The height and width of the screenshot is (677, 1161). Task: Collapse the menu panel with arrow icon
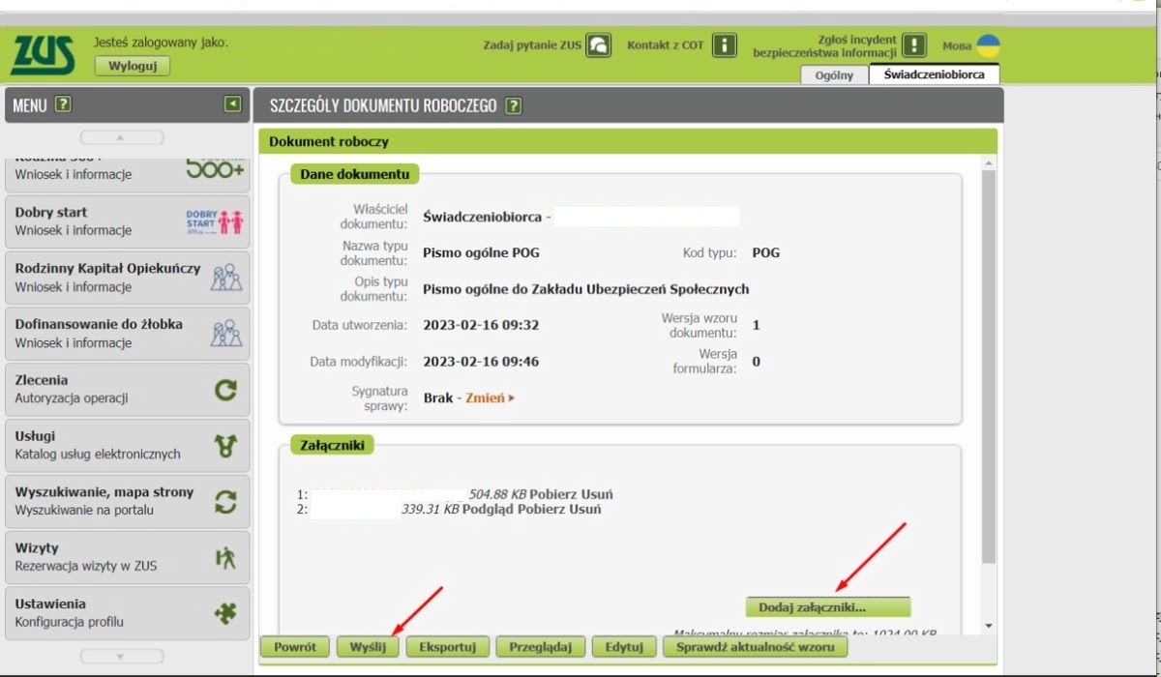[232, 104]
